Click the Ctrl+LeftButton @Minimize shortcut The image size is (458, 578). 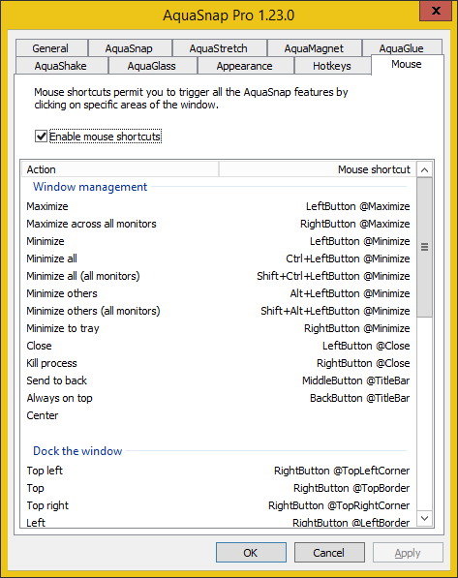(348, 259)
